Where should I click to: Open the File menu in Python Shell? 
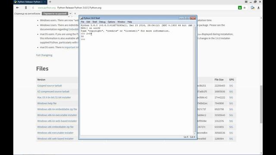click(82, 22)
